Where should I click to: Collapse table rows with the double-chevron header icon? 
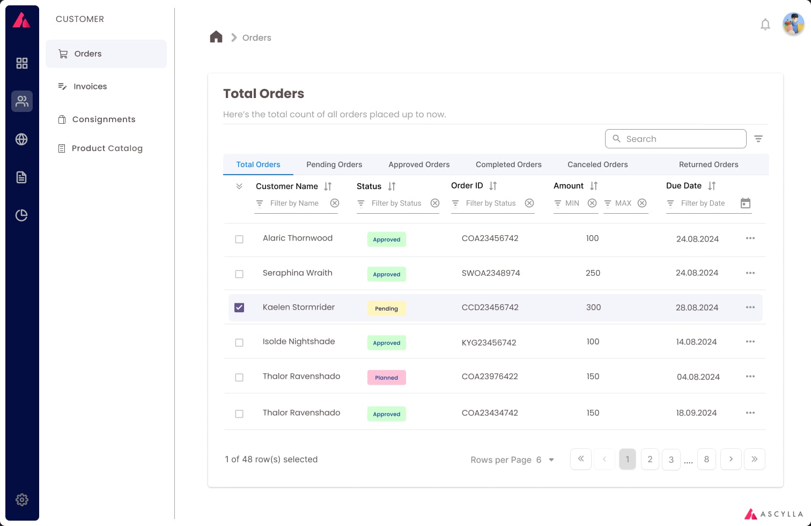(x=239, y=187)
